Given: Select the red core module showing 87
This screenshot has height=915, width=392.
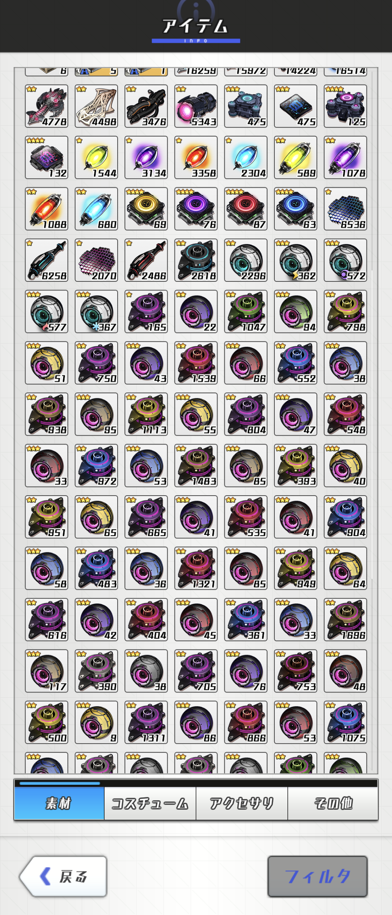Looking at the screenshot, I should 246,209.
